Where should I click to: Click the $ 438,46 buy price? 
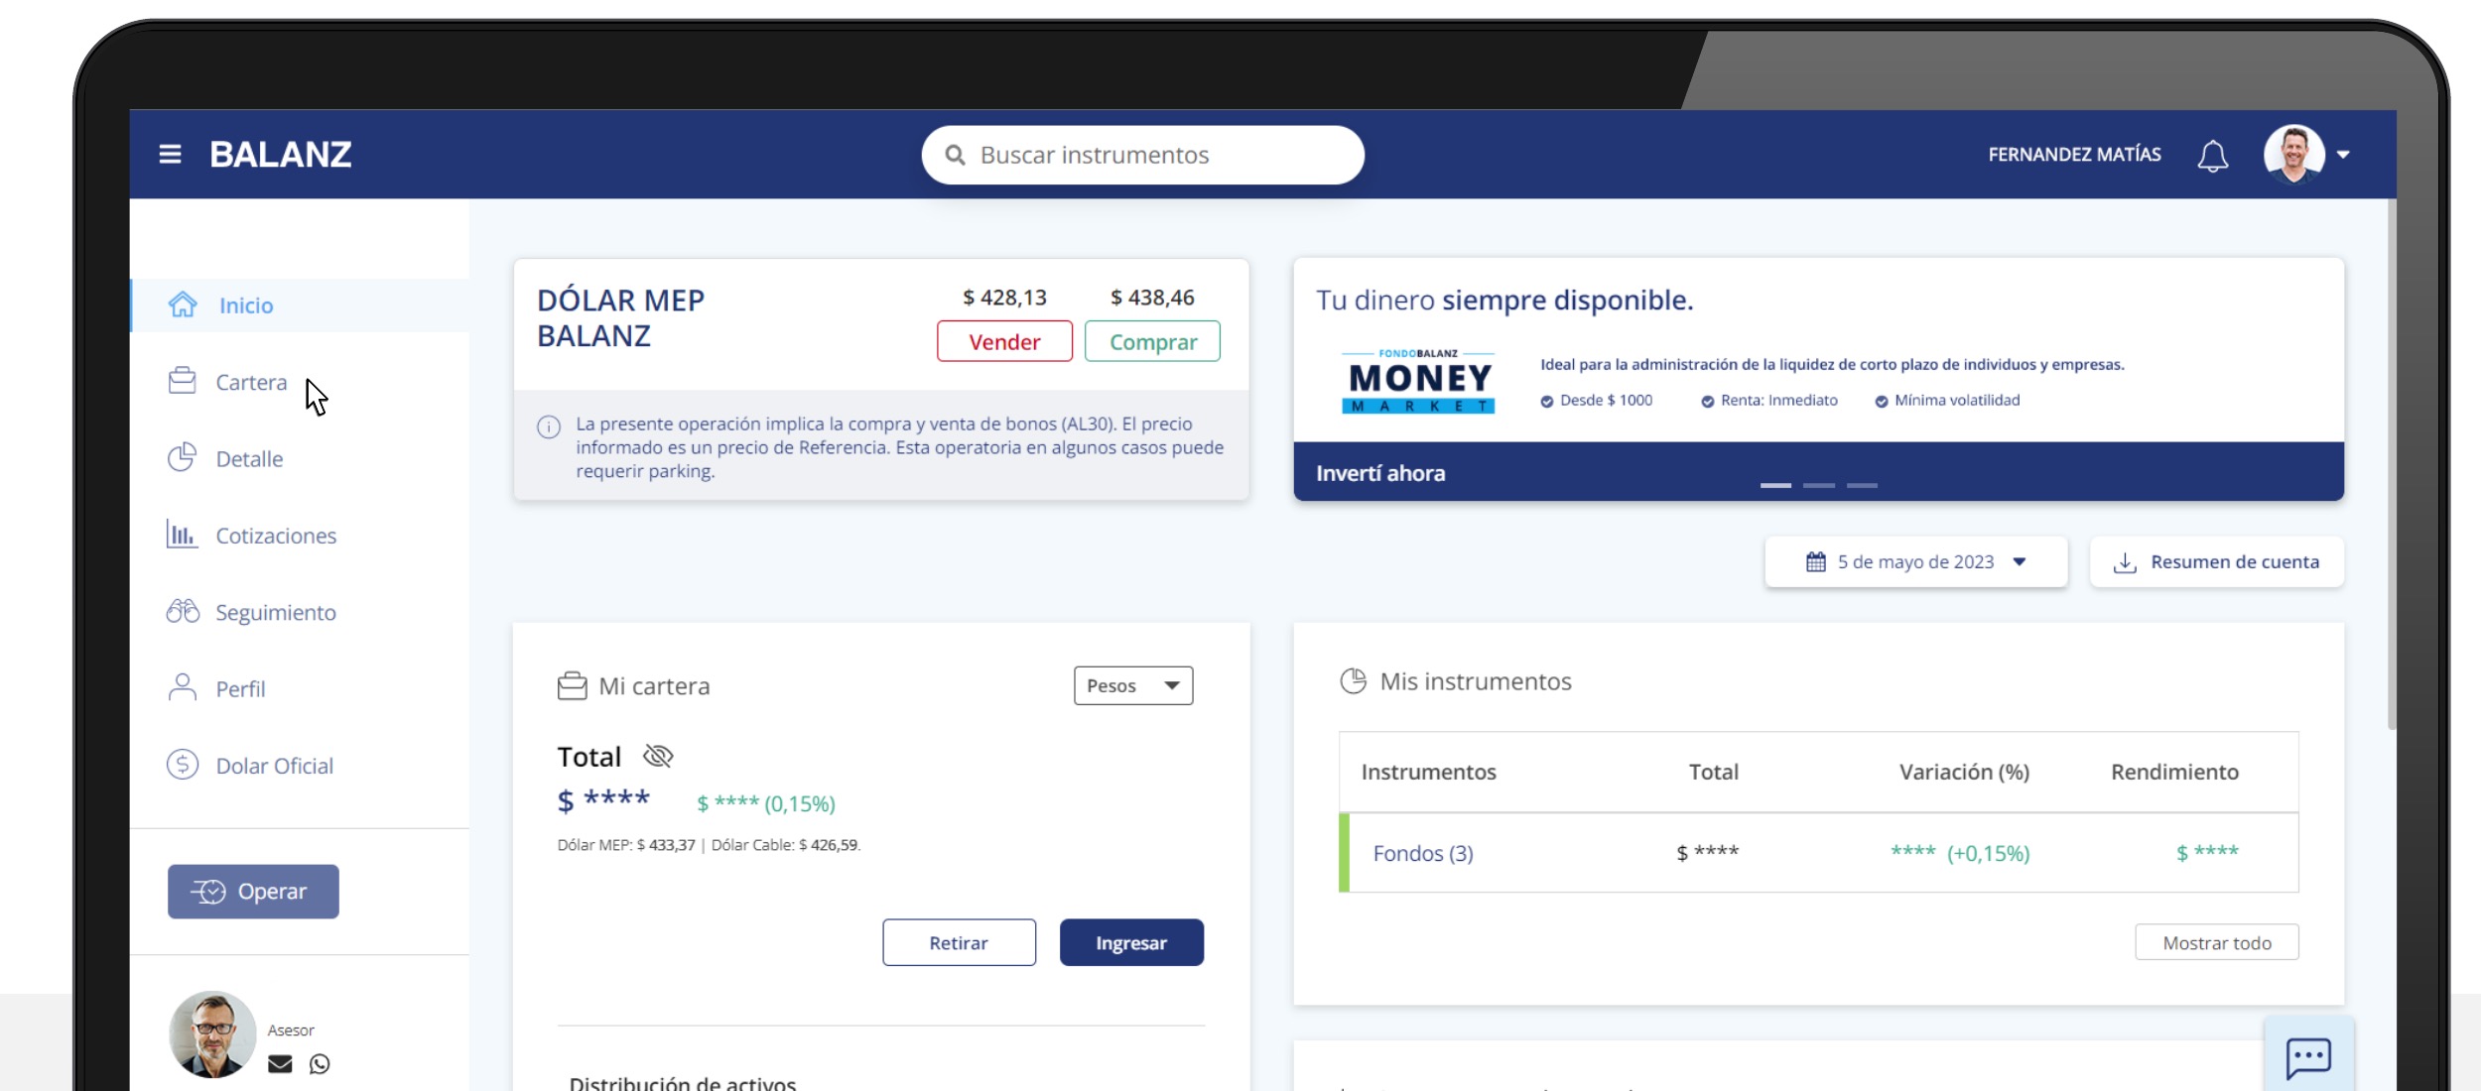pyautogui.click(x=1152, y=298)
